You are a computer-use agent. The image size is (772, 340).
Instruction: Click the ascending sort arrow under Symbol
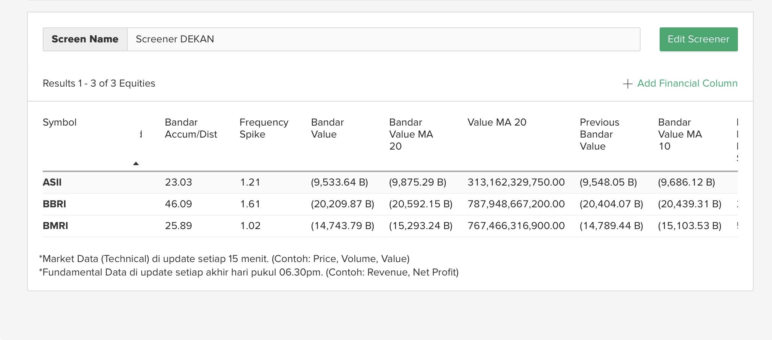coord(136,163)
